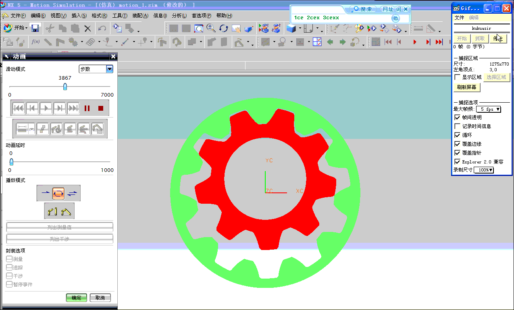
Task: Select the Rotate view tool
Action: (224, 28)
